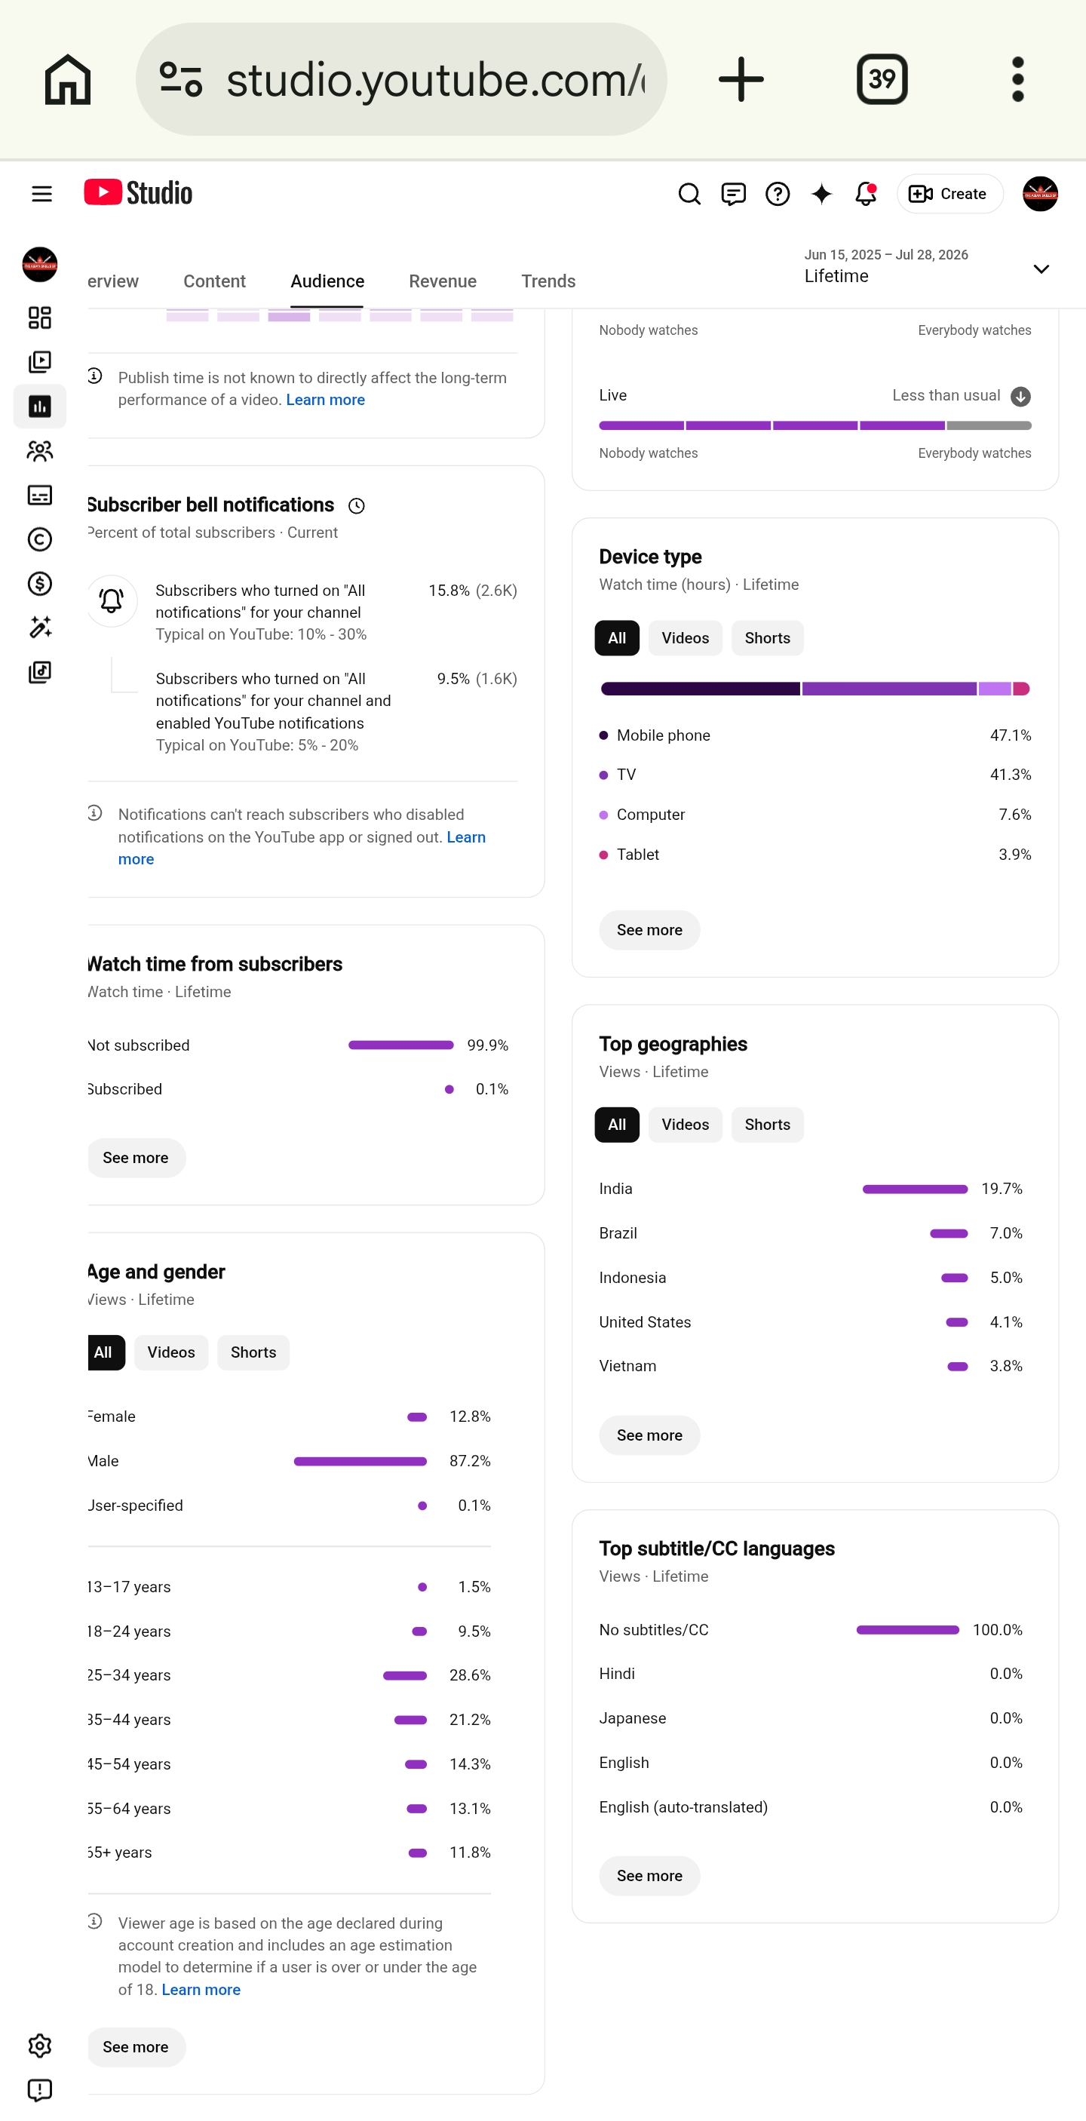Open the Subtitles icon in the sidebar
The height and width of the screenshot is (2121, 1086).
tap(39, 495)
